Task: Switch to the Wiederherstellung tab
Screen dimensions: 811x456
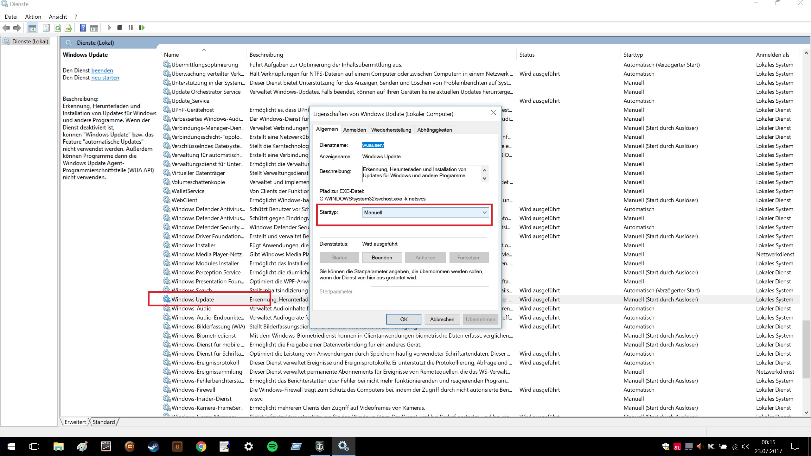Action: 391,130
